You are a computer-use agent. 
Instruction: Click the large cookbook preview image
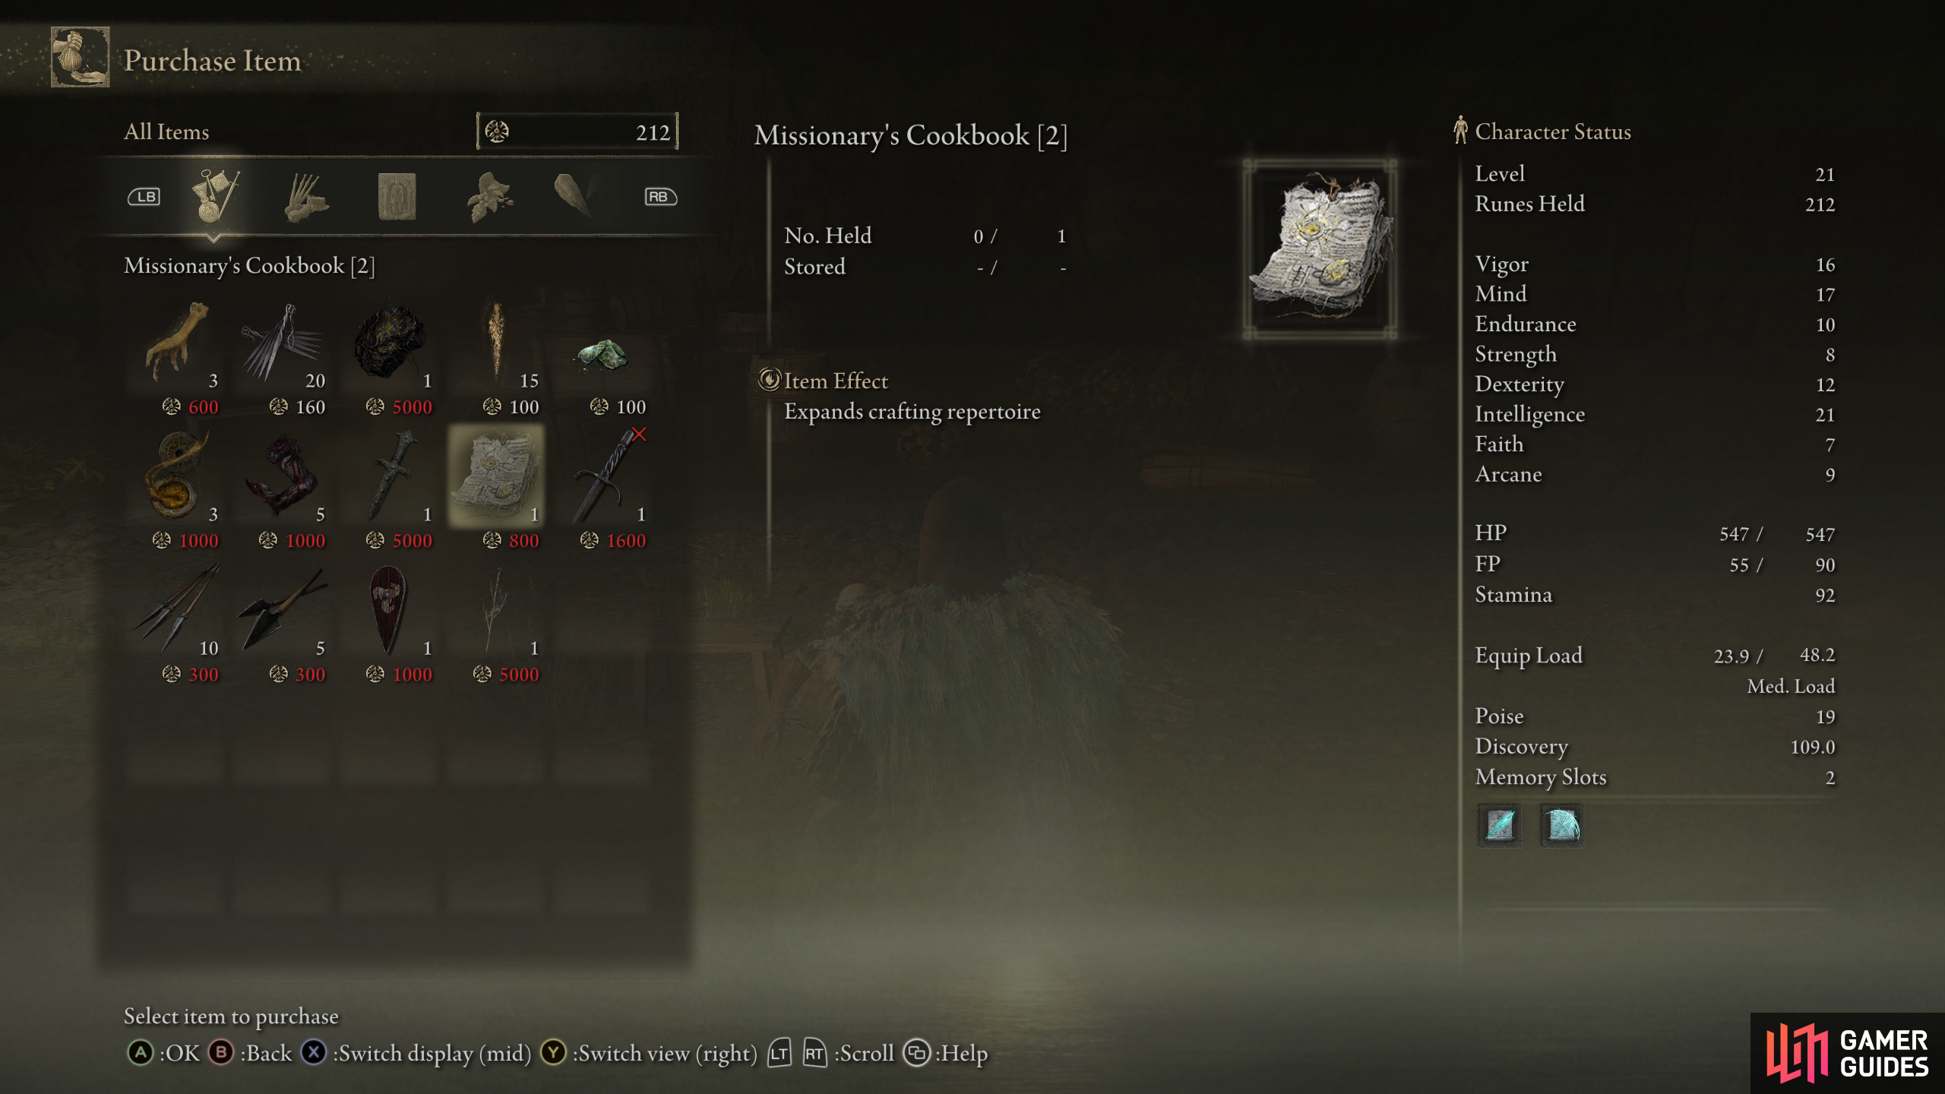pyautogui.click(x=1320, y=249)
